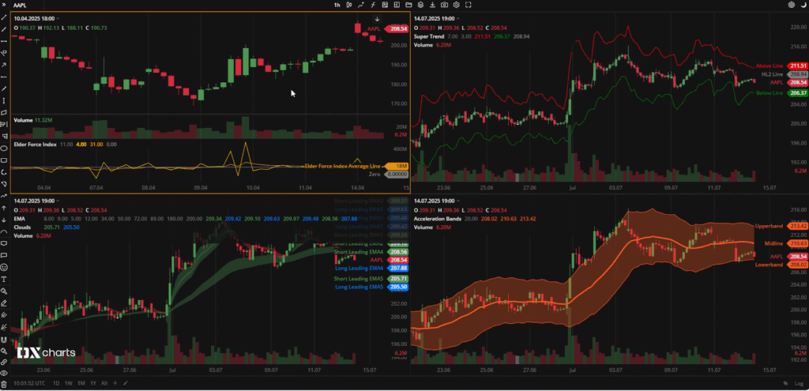Expand the left drawing toolbar
Screen dimensions: 809x391
[x=5, y=5]
